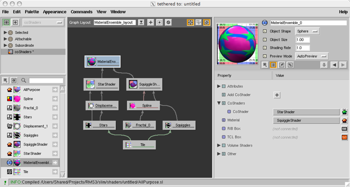The image size is (350, 187).
Task: Toggle the eye view button in palette header
Action: coord(6,22)
